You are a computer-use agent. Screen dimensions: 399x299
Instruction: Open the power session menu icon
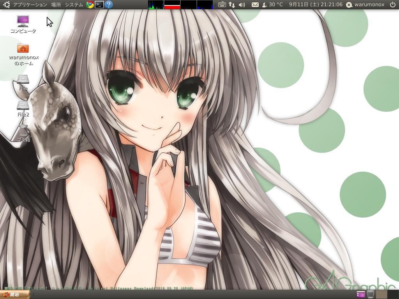[393, 5]
